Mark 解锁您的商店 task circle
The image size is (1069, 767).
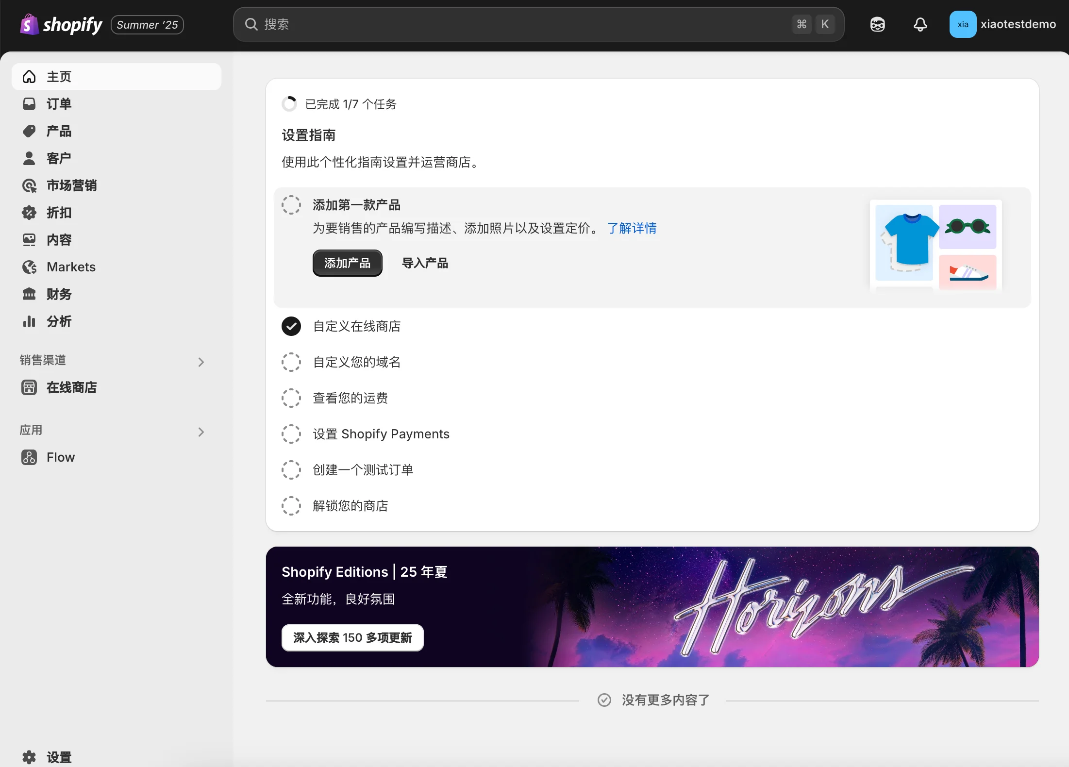[291, 506]
